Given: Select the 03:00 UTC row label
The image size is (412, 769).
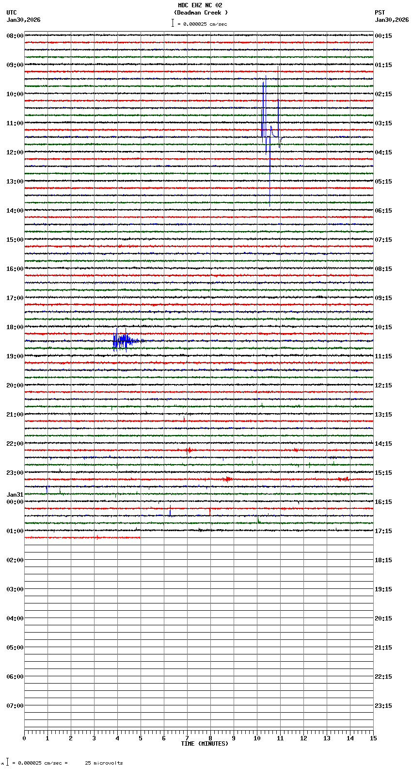Looking at the screenshot, I should [15, 589].
